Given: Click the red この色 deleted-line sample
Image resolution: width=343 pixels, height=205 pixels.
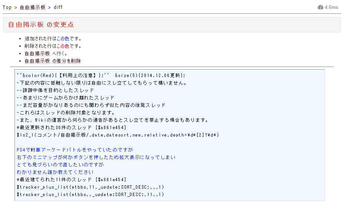Looking at the screenshot, I should (63, 46).
